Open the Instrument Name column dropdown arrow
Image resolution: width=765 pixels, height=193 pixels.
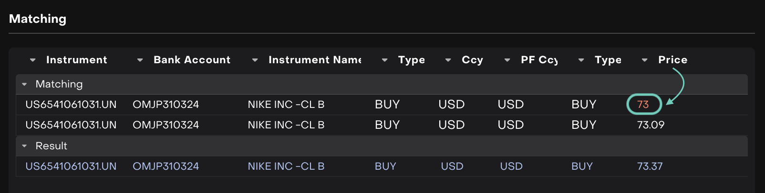[x=255, y=60]
